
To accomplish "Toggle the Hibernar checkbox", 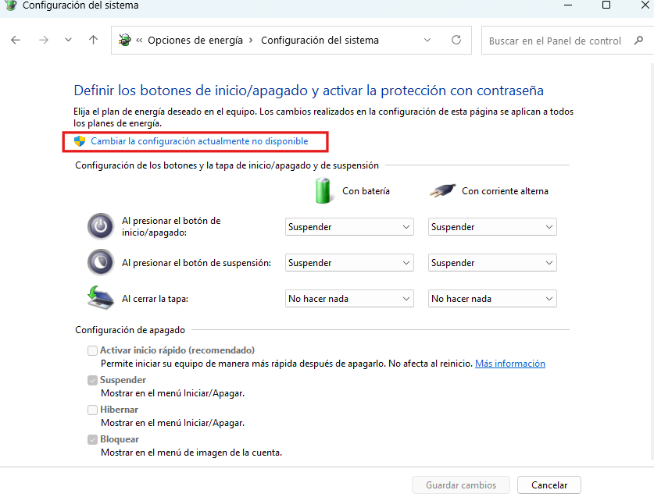I will click(93, 410).
